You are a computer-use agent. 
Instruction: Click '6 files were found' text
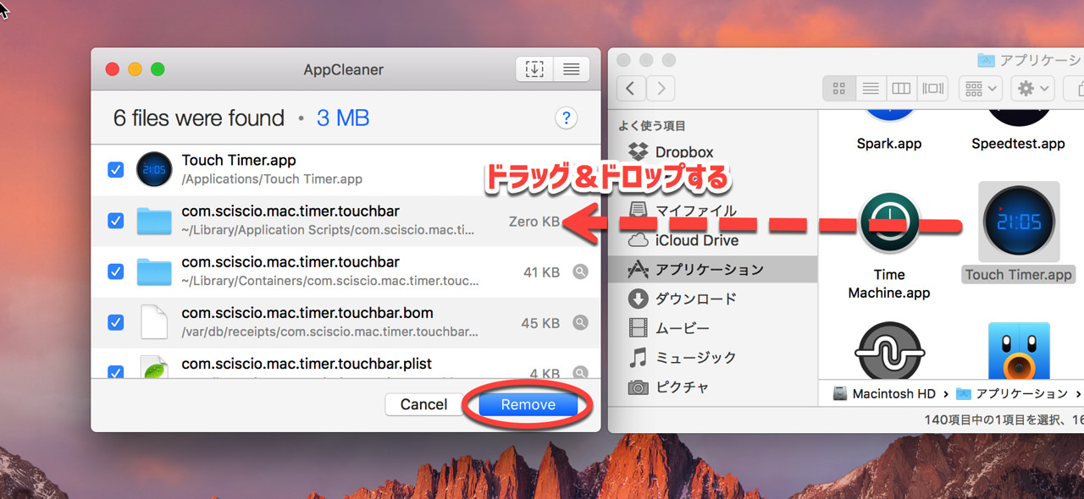pyautogui.click(x=199, y=118)
